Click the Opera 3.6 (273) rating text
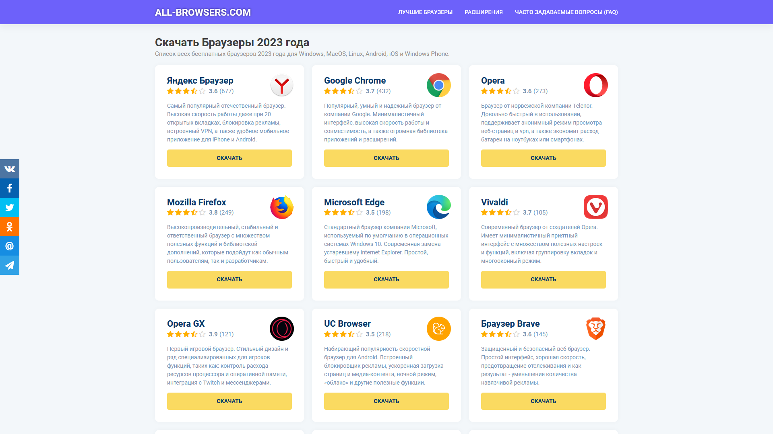 pos(535,91)
